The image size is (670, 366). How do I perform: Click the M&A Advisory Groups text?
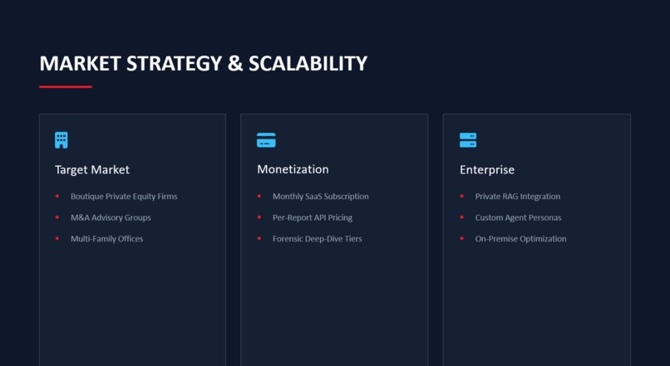tap(111, 217)
